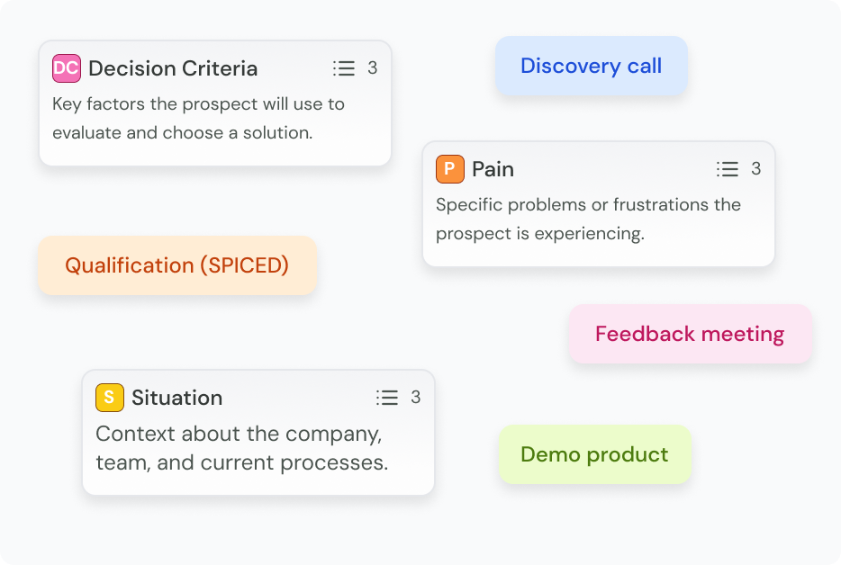
Task: Click the item count 3 on Situation card
Action: 416,398
